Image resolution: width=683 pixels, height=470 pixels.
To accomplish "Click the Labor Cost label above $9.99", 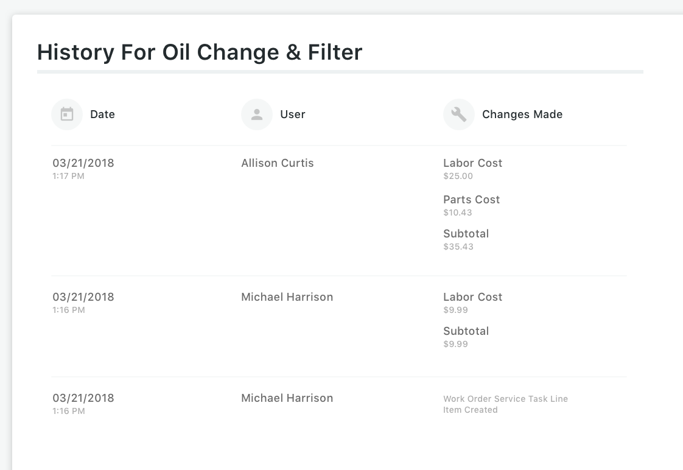I will 472,297.
